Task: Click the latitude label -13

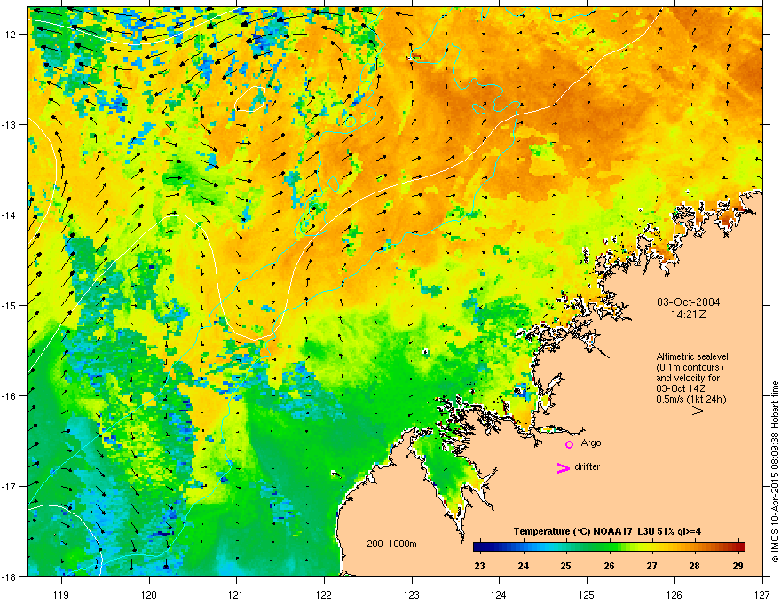Action: pyautogui.click(x=10, y=125)
